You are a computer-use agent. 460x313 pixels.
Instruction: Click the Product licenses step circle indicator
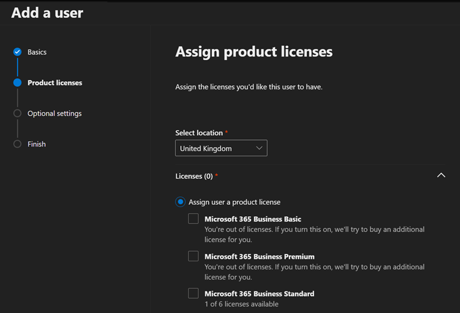(17, 82)
